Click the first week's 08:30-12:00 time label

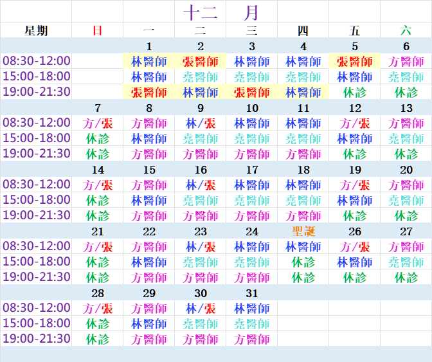click(36, 61)
